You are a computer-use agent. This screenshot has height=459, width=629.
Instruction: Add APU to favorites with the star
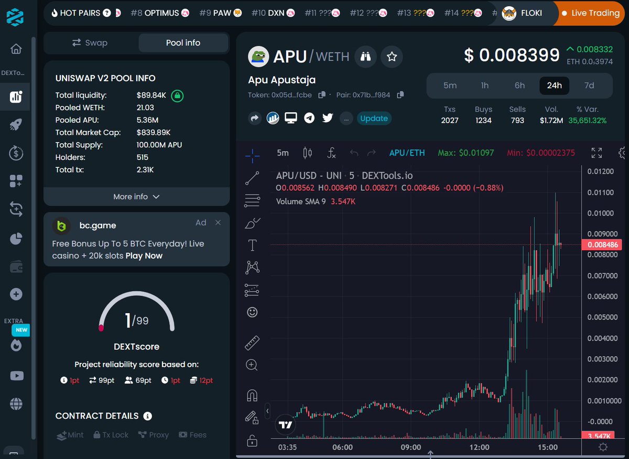pyautogui.click(x=392, y=57)
